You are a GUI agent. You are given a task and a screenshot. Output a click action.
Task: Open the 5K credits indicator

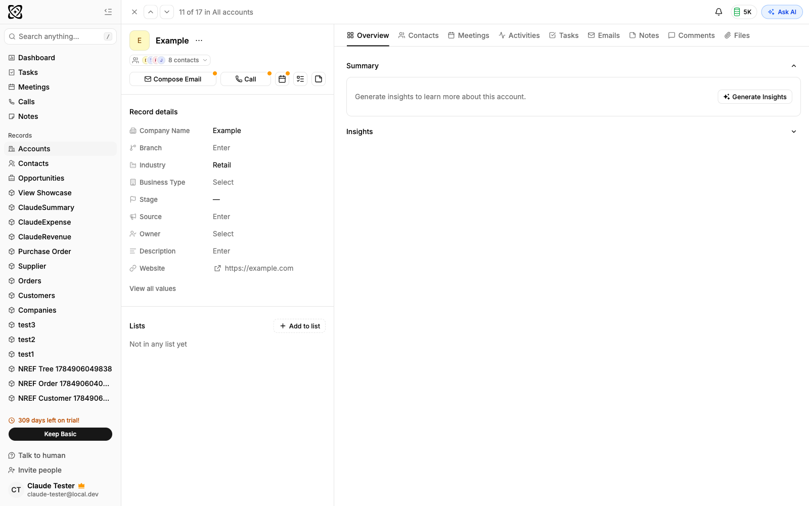(743, 12)
